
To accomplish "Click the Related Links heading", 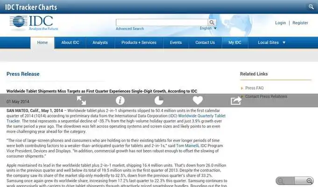I will pos(254,74).
